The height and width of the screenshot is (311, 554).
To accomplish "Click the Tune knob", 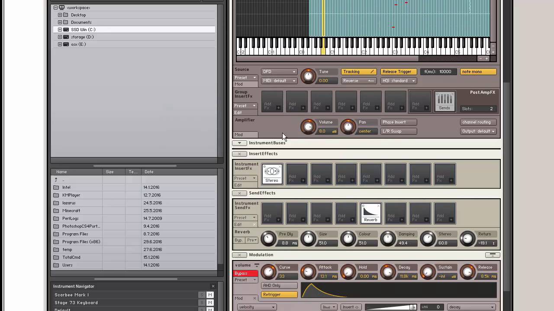I will 308,76.
